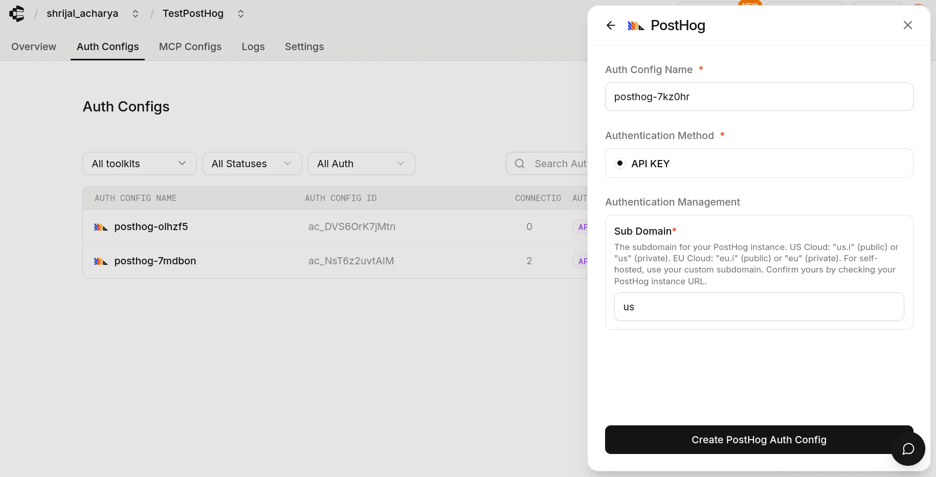The height and width of the screenshot is (477, 936).
Task: Open the posthog-7mdbon auth config row
Action: 155,261
